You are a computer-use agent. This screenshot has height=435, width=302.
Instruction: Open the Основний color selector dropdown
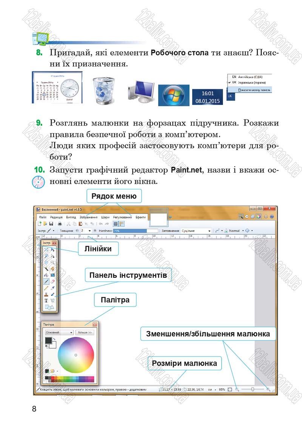[59, 332]
